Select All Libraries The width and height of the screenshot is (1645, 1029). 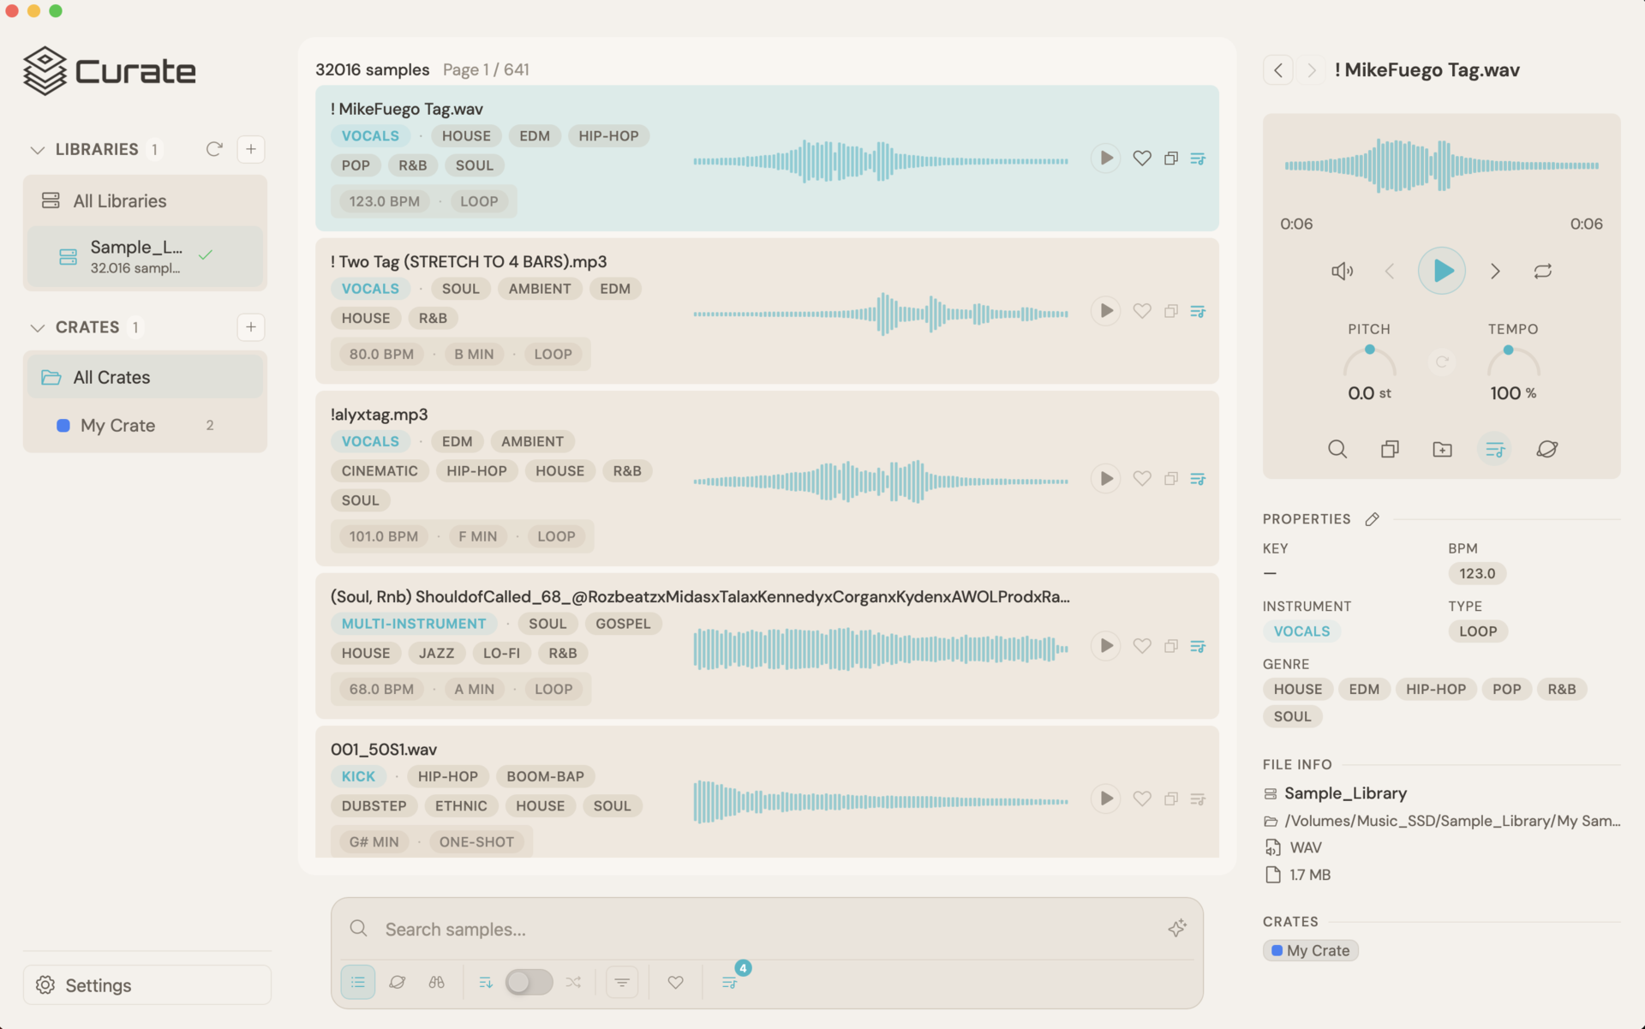[145, 201]
